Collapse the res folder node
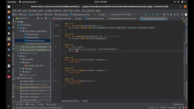This screenshot has height=109, width=194. point(18,56)
